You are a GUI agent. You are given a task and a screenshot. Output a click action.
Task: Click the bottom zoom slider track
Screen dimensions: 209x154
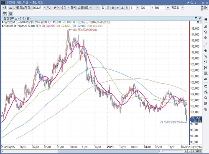click(x=173, y=151)
